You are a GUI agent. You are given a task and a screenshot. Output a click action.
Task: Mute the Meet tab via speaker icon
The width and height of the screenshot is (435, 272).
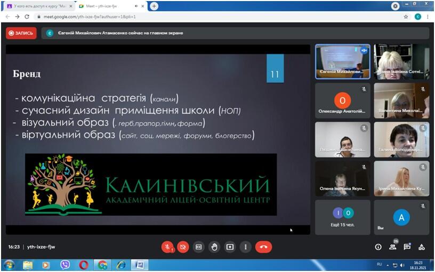click(x=136, y=6)
